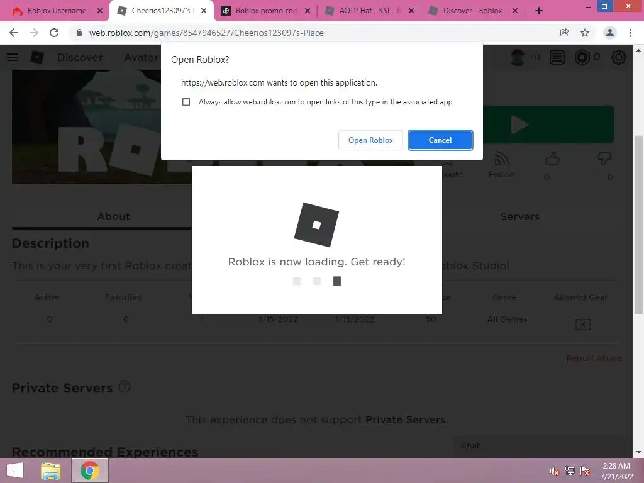The height and width of the screenshot is (483, 644).
Task: Open network tray icon
Action: coord(570,471)
